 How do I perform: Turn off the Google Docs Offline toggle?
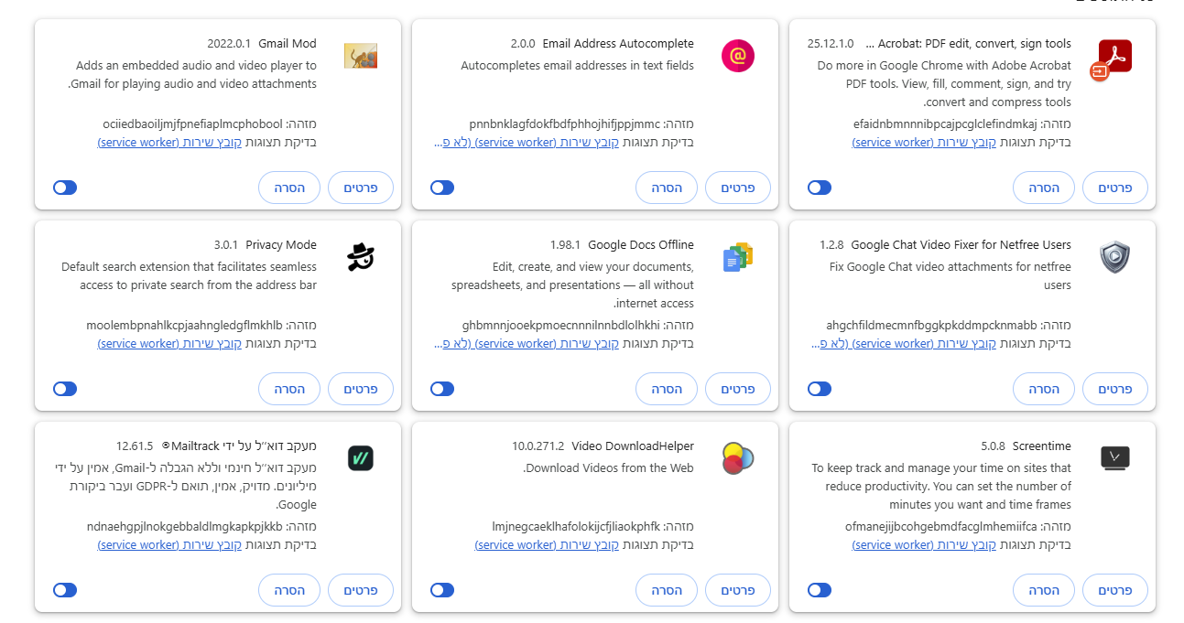point(442,389)
